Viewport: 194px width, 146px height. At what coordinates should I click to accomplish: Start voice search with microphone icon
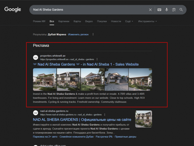coord(167,10)
